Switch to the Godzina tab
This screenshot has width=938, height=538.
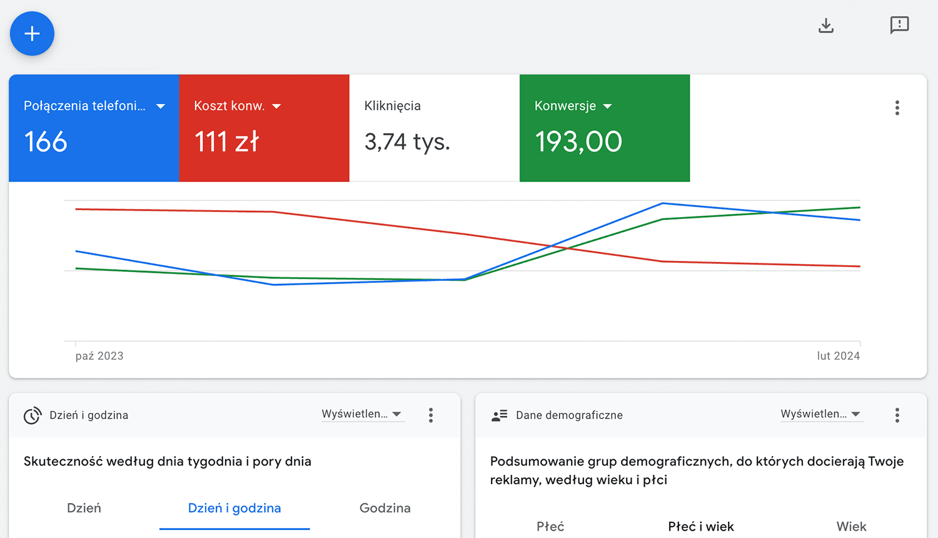pyautogui.click(x=385, y=508)
